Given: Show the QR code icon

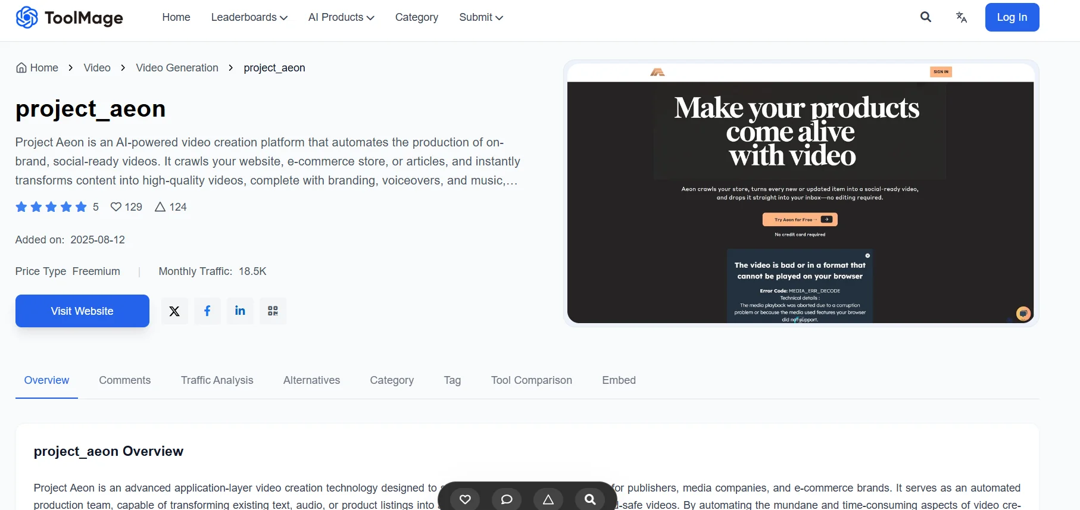Looking at the screenshot, I should coord(273,311).
